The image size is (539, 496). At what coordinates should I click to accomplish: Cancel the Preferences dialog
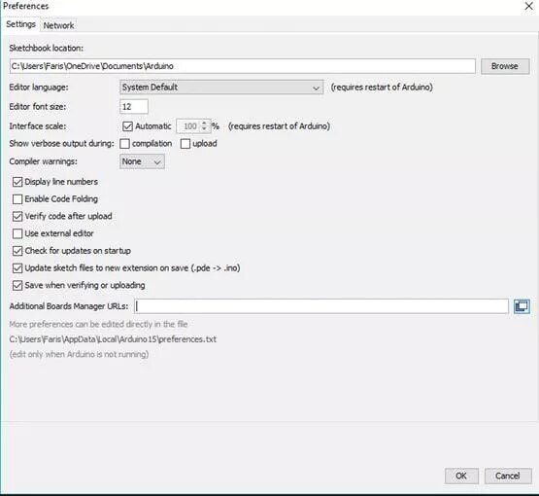507,476
